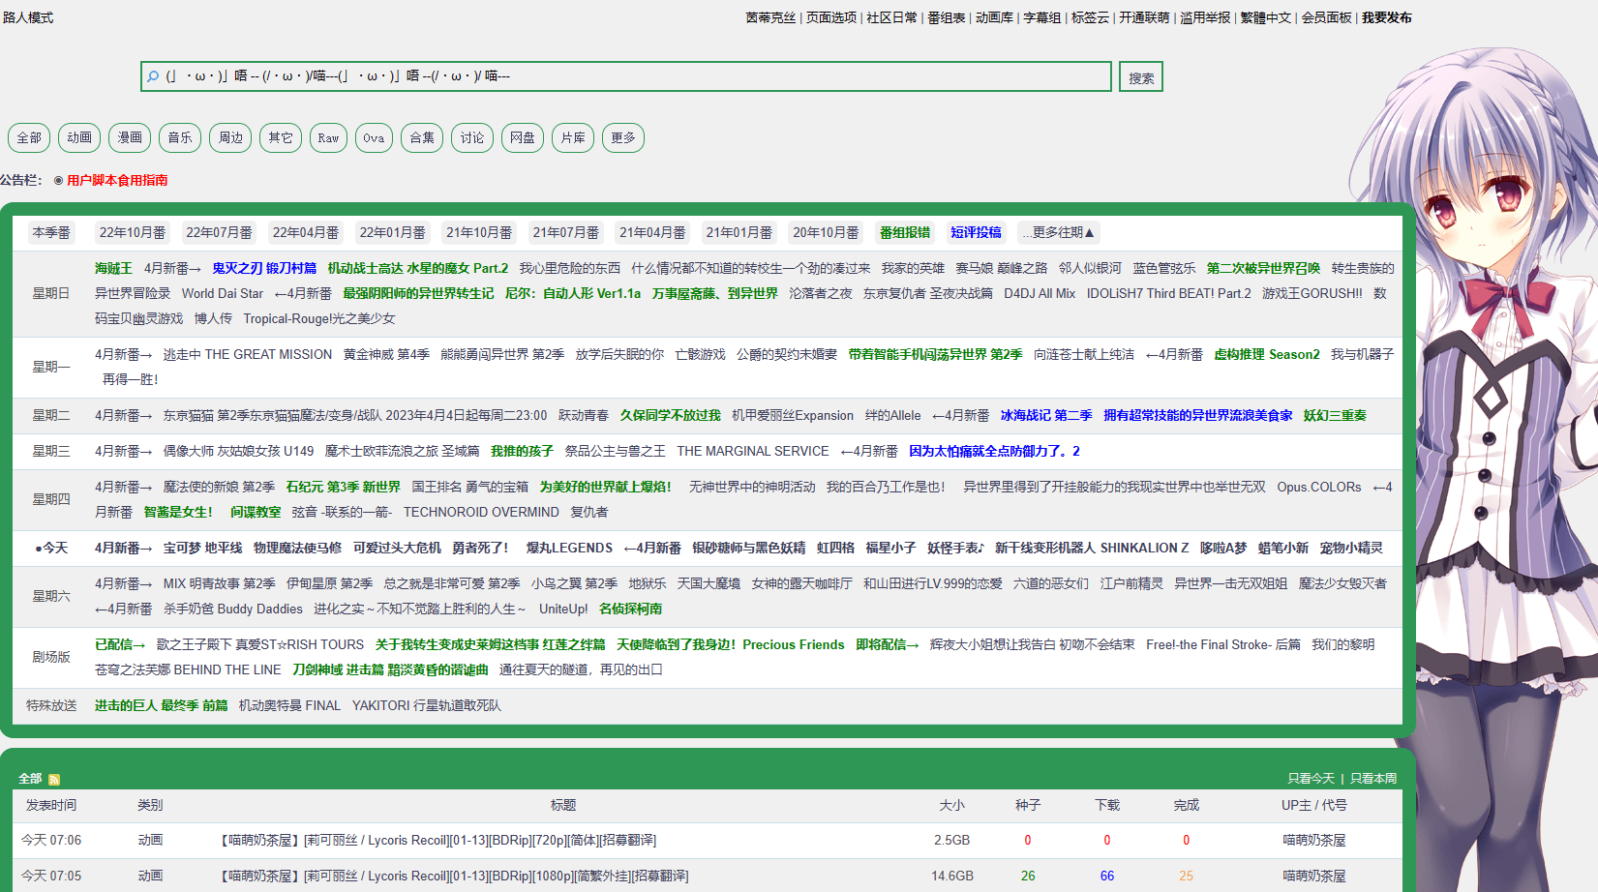Viewport: 1598px width, 892px height.
Task: Click 开通联萌 in the top navigation
Action: [x=1145, y=17]
